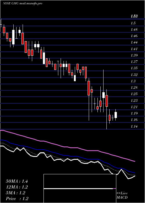Click the 1.19 price axis label
This screenshot has width=145, height=203.
point(134,113)
